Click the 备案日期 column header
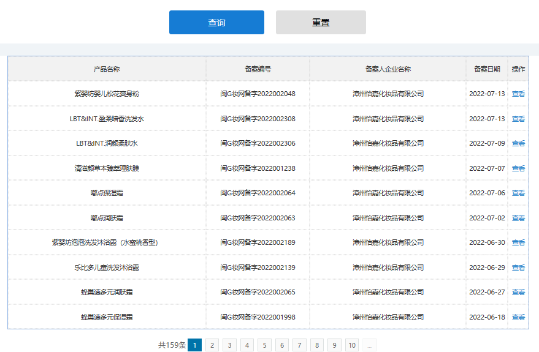The image size is (539, 352). tap(487, 69)
